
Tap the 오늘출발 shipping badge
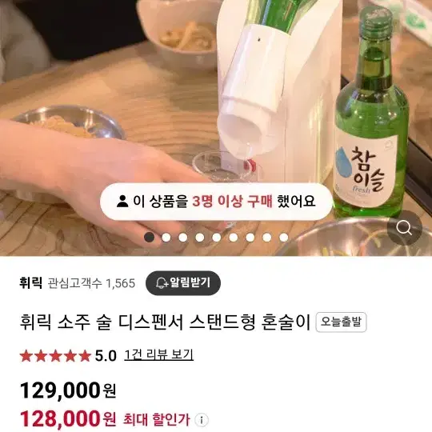[x=341, y=322]
